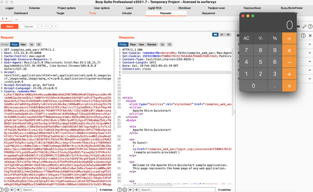Switch the Request view to Raw

click(x=15, y=45)
